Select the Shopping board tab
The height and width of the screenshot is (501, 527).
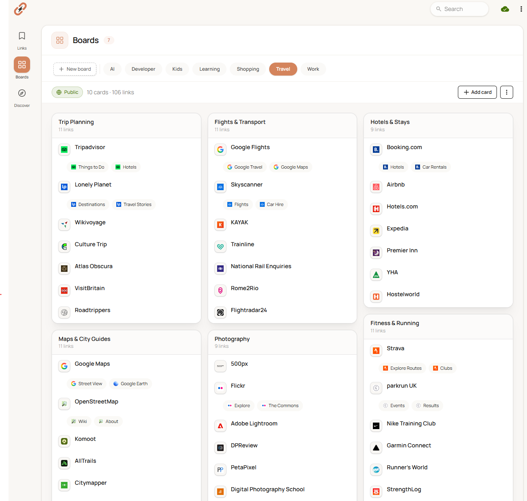(248, 69)
